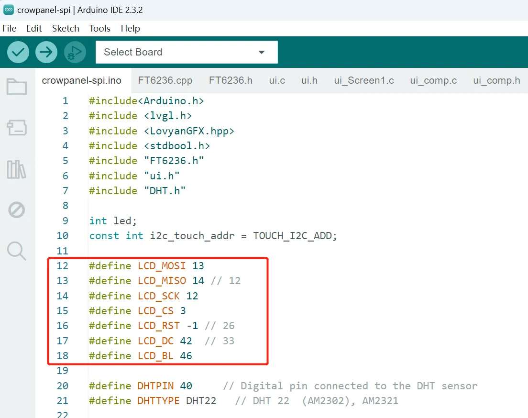This screenshot has height=418, width=528.
Task: Click the Arduino IDE logo in title bar
Action: pos(9,10)
